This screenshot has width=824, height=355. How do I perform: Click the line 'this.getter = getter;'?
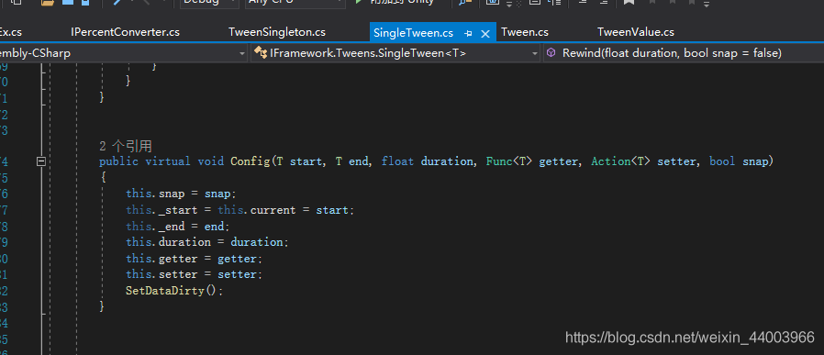pyautogui.click(x=194, y=259)
